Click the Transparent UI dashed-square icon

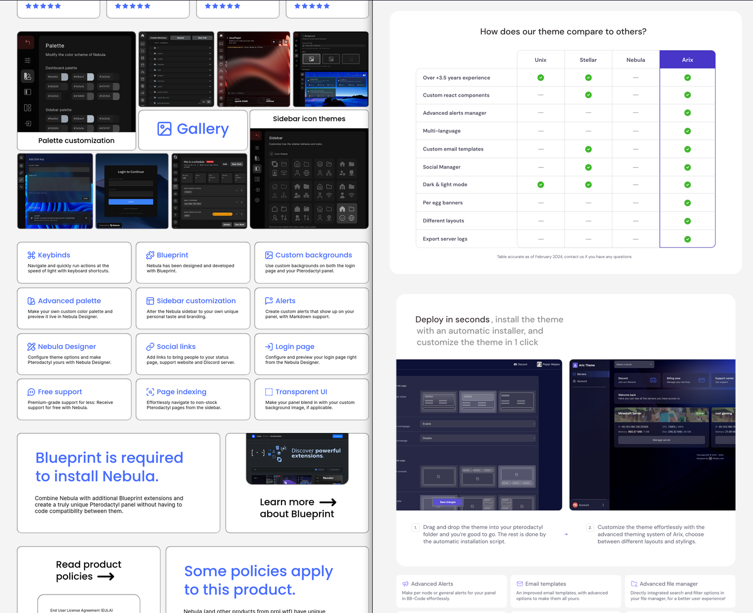click(x=269, y=392)
